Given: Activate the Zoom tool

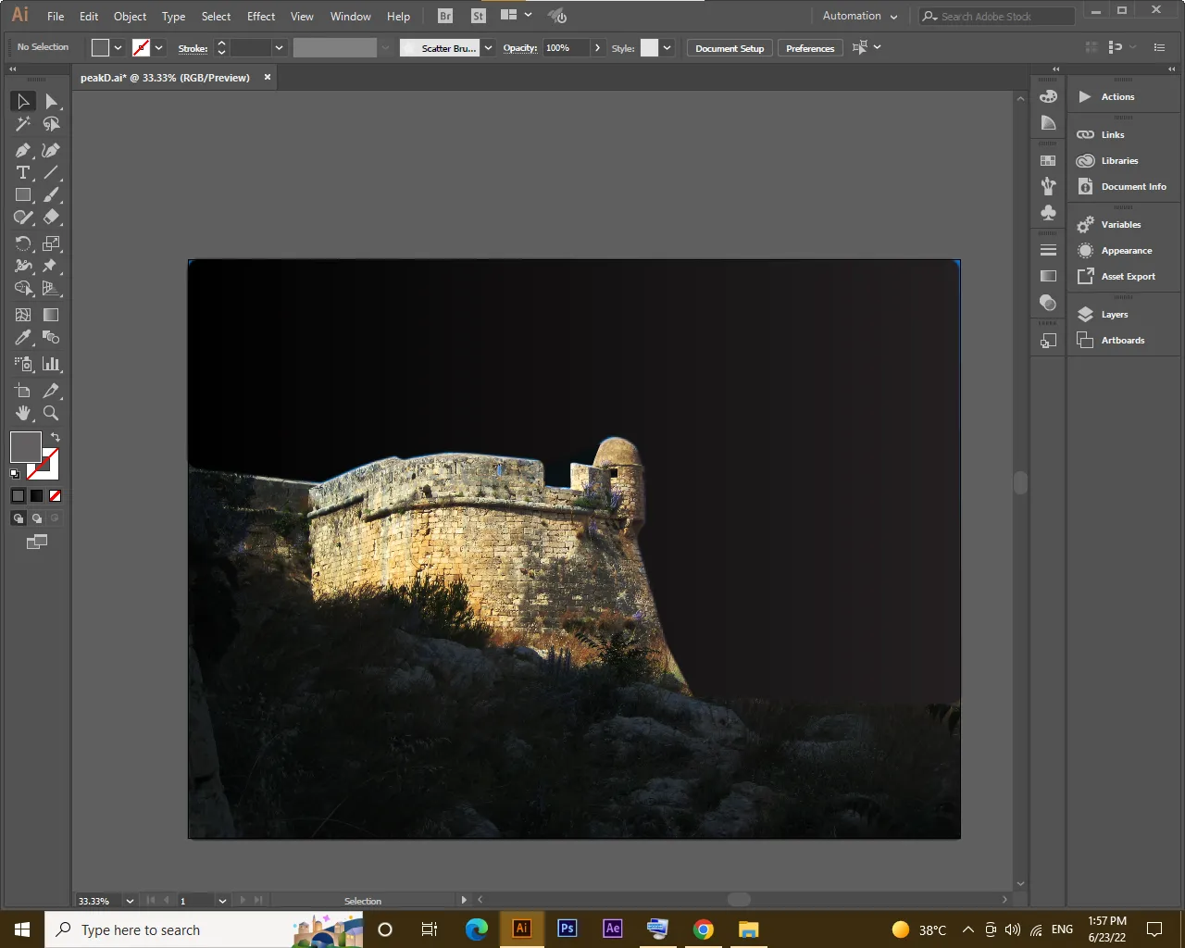Looking at the screenshot, I should [52, 413].
